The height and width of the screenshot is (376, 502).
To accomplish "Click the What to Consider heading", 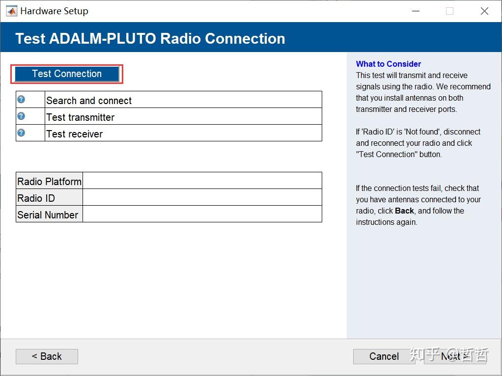I will [389, 64].
